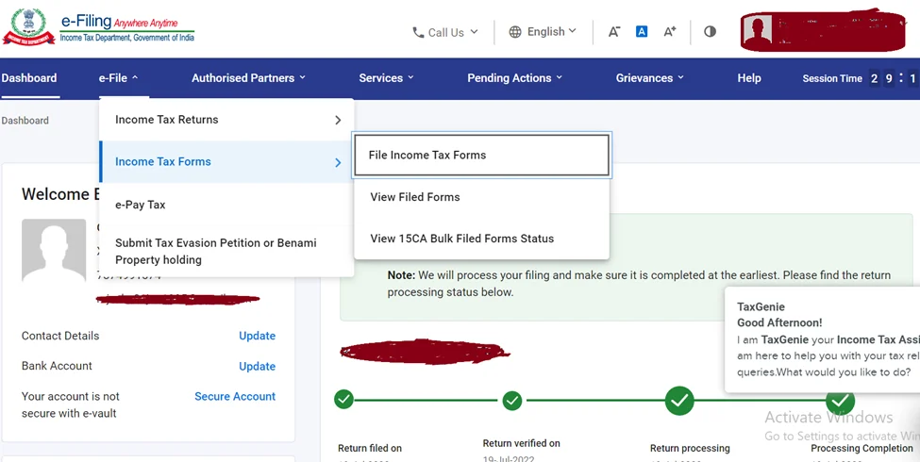This screenshot has width=920, height=462.
Task: Click the 'Return processing' label
Action: coord(690,448)
